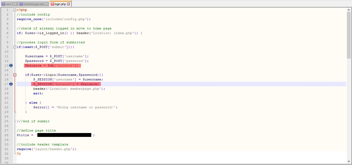Close the login.php tab
The height and width of the screenshot is (165, 352).
[x=69, y=4]
